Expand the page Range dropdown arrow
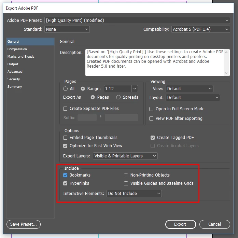This screenshot has width=238, height=238. coord(135,89)
